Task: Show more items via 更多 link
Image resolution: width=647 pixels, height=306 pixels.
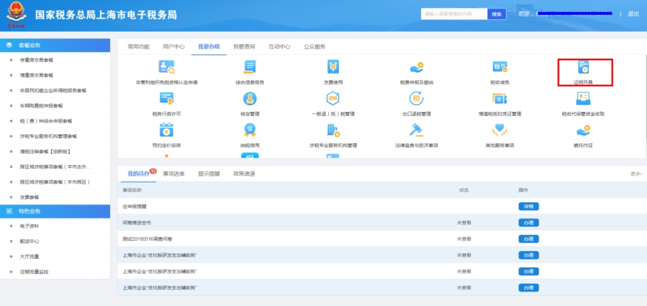Action: (636, 174)
